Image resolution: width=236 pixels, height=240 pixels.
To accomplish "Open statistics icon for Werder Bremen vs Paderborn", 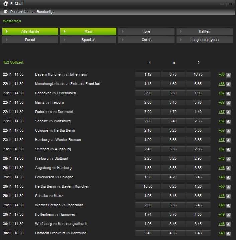I will coord(228,206).
